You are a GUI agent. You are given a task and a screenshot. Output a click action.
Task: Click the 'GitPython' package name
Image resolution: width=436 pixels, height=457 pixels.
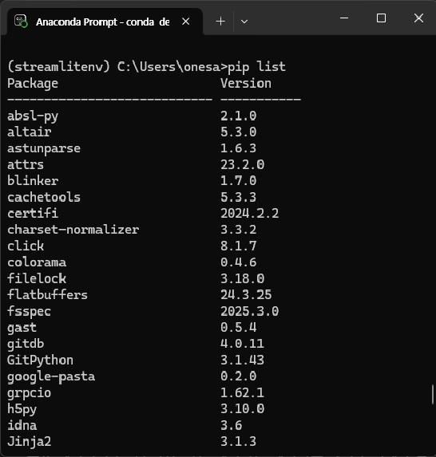pos(40,360)
